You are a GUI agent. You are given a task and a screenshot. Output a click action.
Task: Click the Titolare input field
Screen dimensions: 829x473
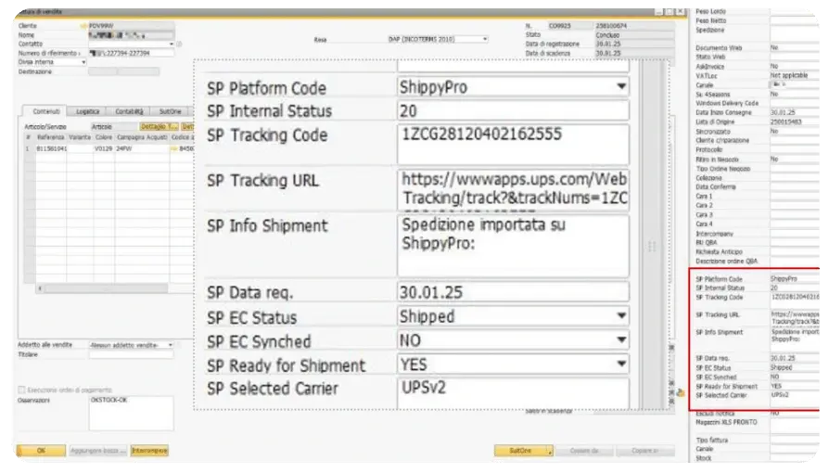click(x=131, y=355)
